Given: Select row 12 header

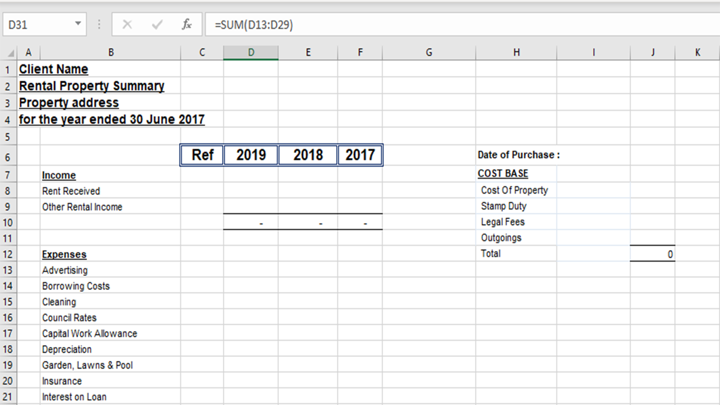Looking at the screenshot, I should tap(8, 254).
